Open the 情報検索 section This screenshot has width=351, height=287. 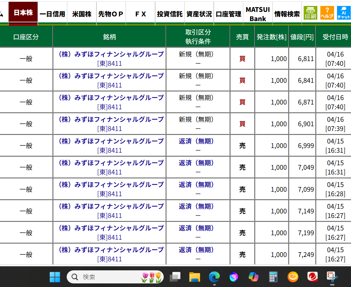[x=287, y=13]
